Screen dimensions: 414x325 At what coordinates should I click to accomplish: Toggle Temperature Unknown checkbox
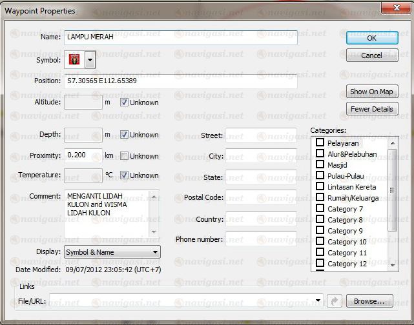[124, 175]
